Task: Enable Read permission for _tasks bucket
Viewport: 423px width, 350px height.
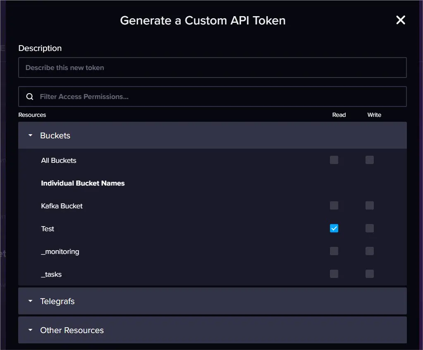Action: [334, 274]
